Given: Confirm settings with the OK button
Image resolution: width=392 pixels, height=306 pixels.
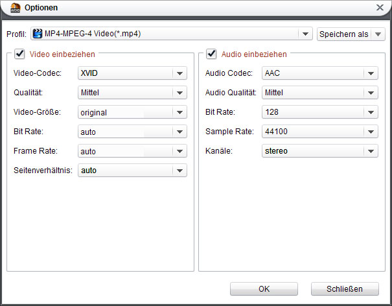Looking at the screenshot, I should [264, 289].
